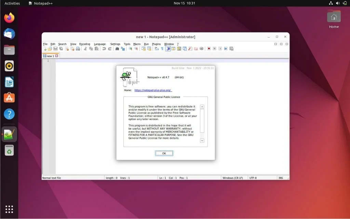The image size is (350, 219).
Task: Open the Notepad++ icon in the Ubuntu dock
Action: click(x=9, y=134)
